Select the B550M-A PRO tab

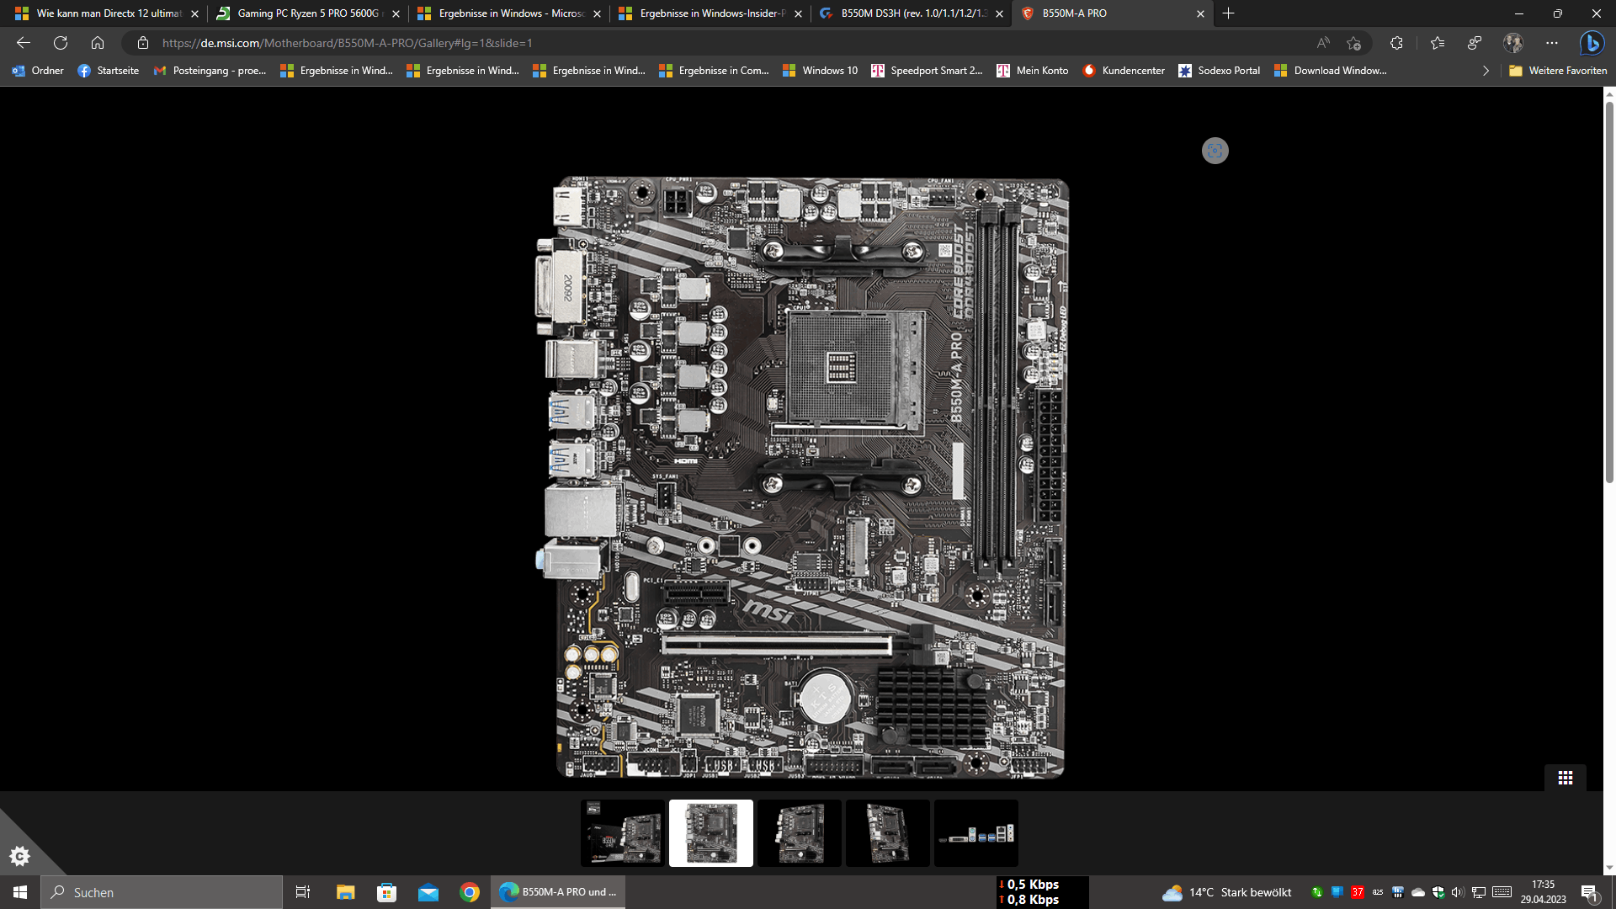(1113, 13)
